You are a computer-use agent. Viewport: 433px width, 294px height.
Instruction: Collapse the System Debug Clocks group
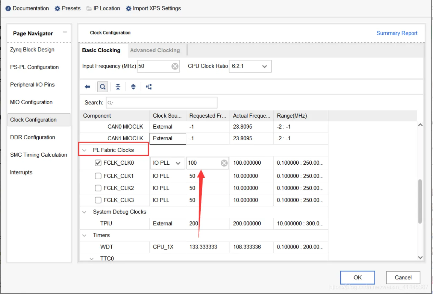tap(84, 212)
